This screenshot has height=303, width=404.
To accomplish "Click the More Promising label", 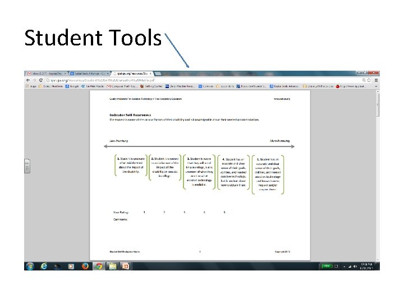I will pos(279,141).
